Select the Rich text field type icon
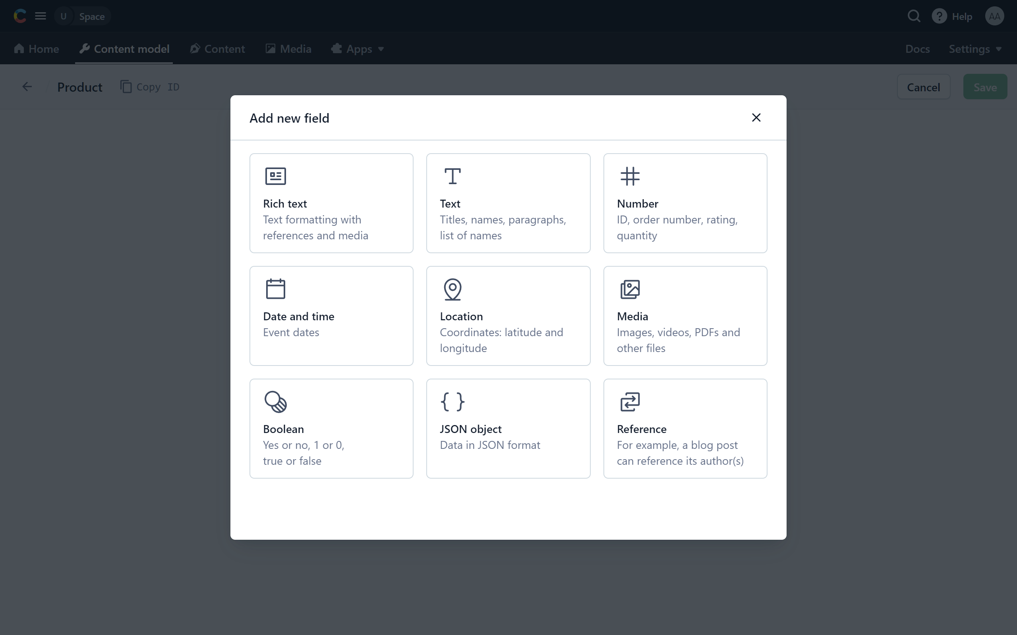The height and width of the screenshot is (635, 1017). (x=275, y=176)
